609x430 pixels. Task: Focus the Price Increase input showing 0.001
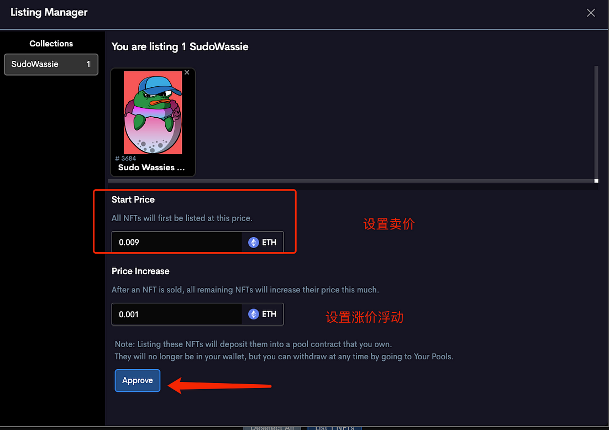[177, 314]
